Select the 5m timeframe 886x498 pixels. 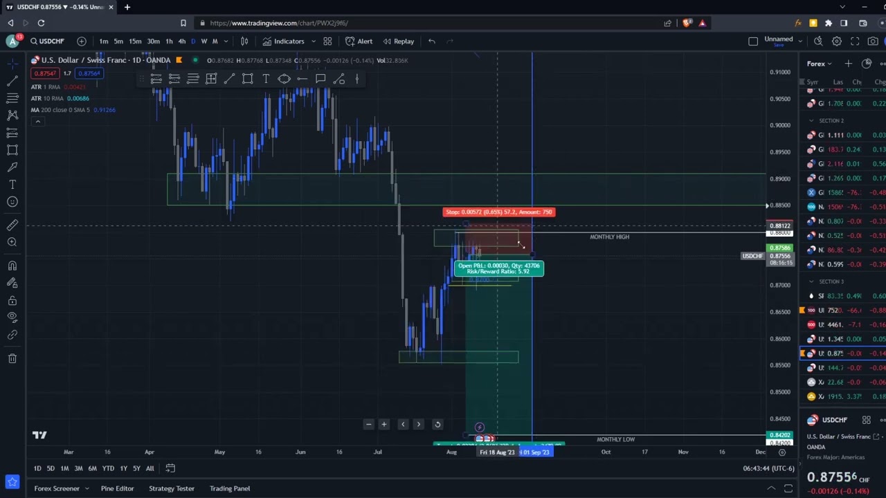point(118,41)
